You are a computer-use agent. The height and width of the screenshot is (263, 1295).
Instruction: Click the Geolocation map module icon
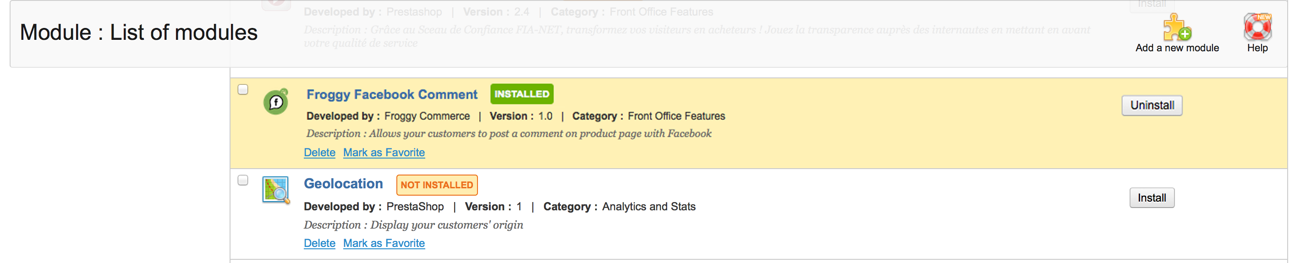coord(276,190)
